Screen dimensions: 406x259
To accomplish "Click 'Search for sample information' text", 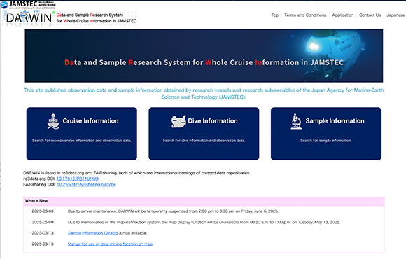I will (326, 141).
